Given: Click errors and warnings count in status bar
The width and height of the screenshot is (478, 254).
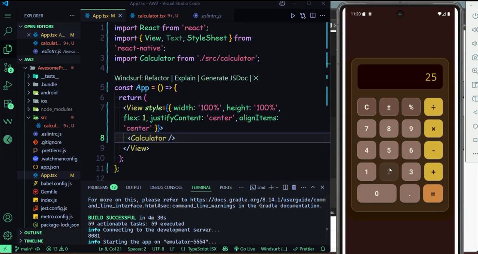Looking at the screenshot, I should 57,249.
